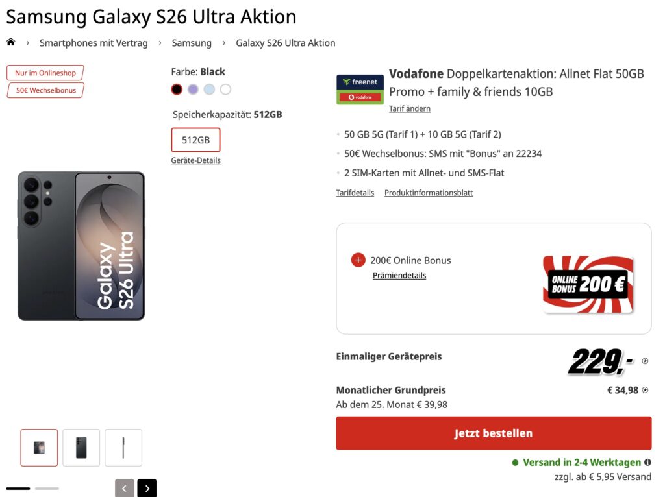Viewport: 665px width, 497px height.
Task: Click the shipping info icon beside Werktagen
Action: (x=647, y=463)
